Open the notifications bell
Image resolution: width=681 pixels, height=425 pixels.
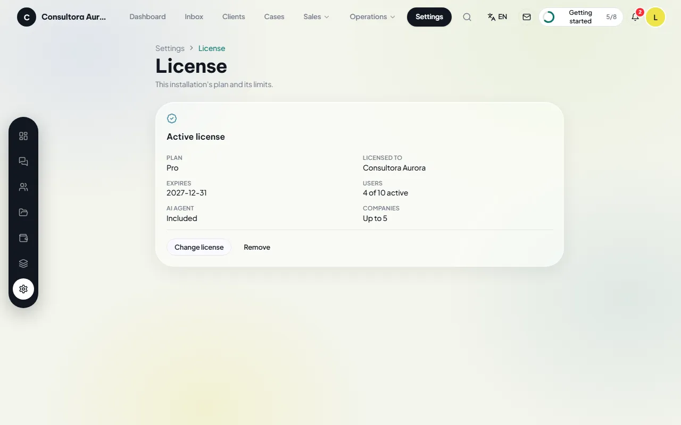635,17
